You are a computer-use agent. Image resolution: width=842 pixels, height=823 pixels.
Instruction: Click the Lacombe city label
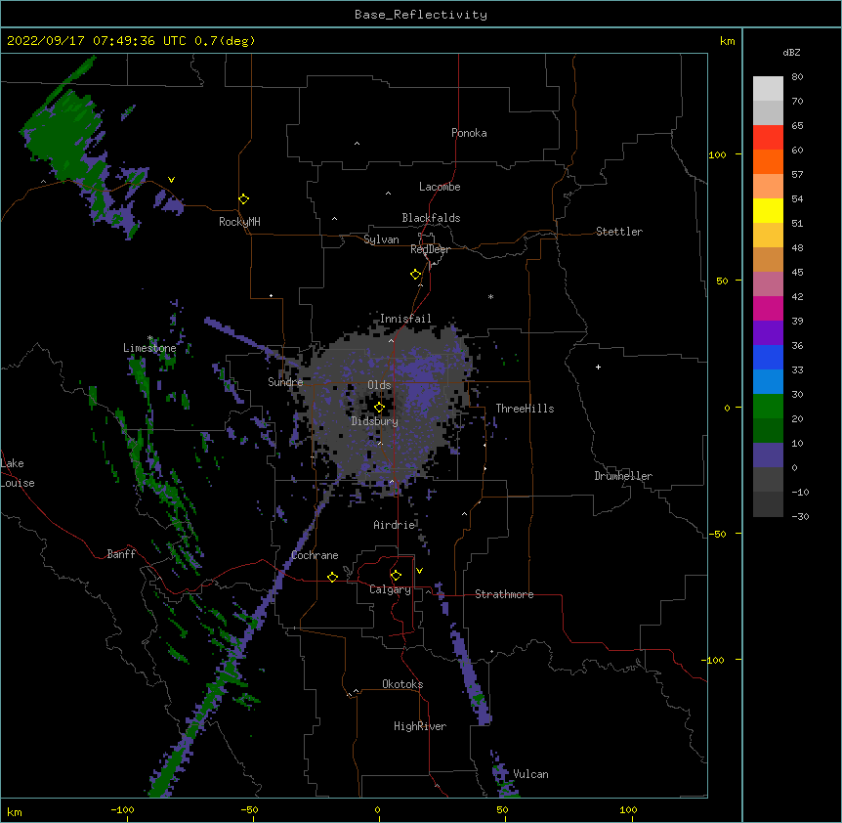[x=440, y=187]
